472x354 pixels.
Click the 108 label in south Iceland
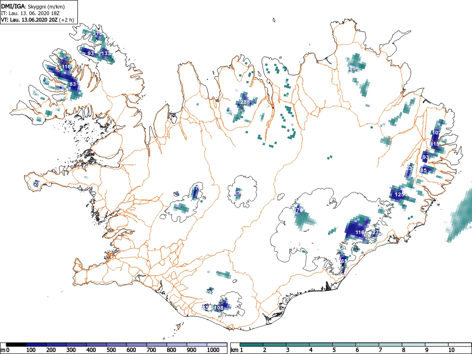point(219,308)
